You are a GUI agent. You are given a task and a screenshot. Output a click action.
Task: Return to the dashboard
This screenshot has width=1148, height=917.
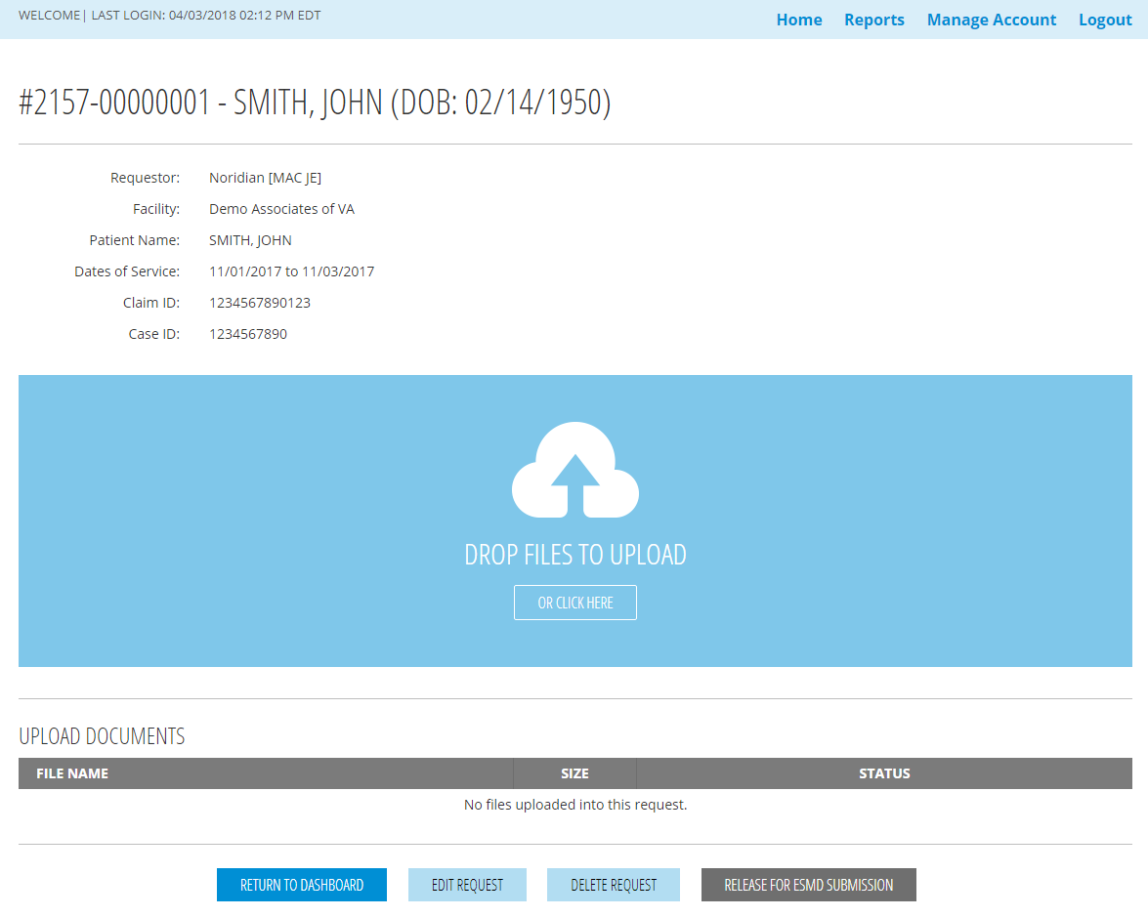(x=301, y=885)
